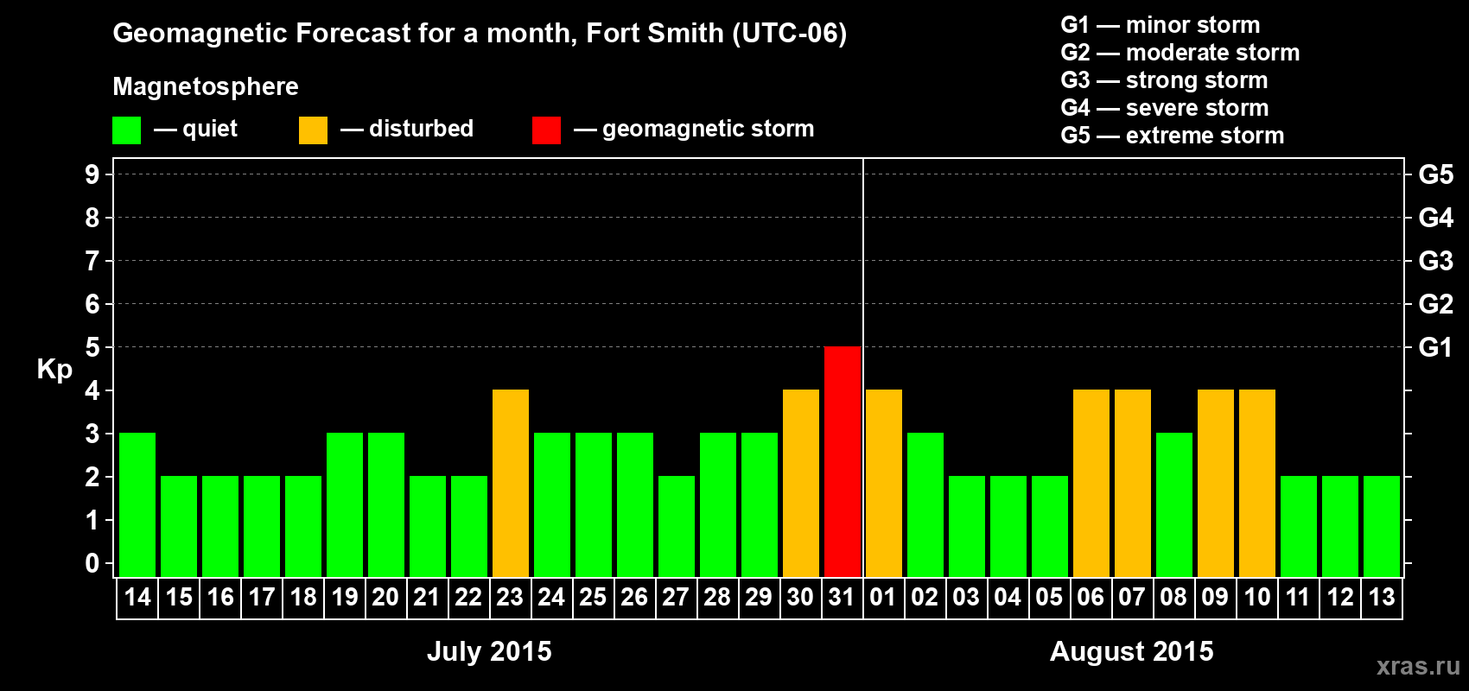Click the green bar for July 14
This screenshot has height=691, width=1469.
point(137,504)
